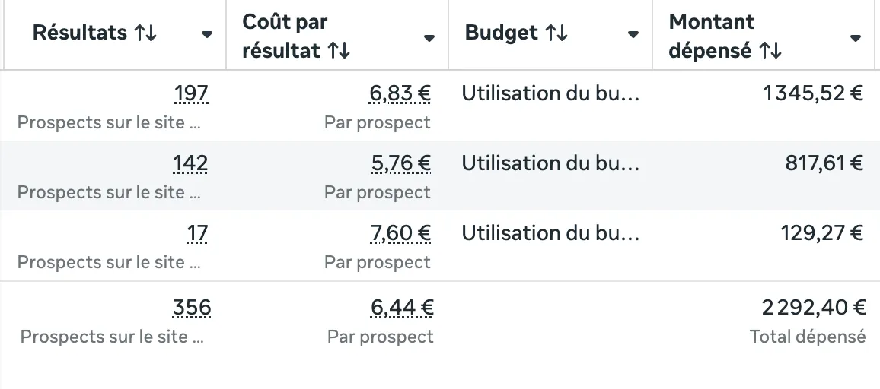Select the 1 345,52 € spent cell
Screen dimensions: 880x389
[x=813, y=93]
